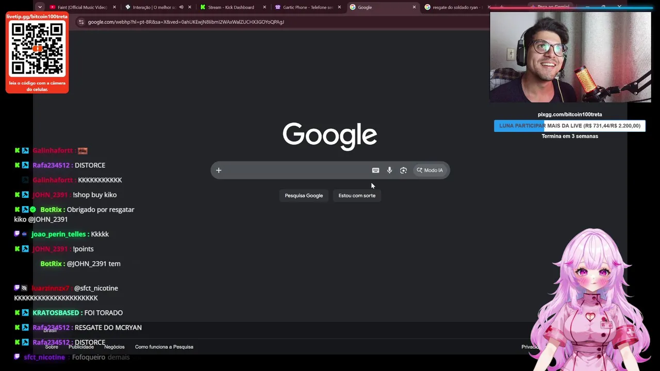Close the Gartic Phone tab
The width and height of the screenshot is (660, 371).
(x=339, y=7)
